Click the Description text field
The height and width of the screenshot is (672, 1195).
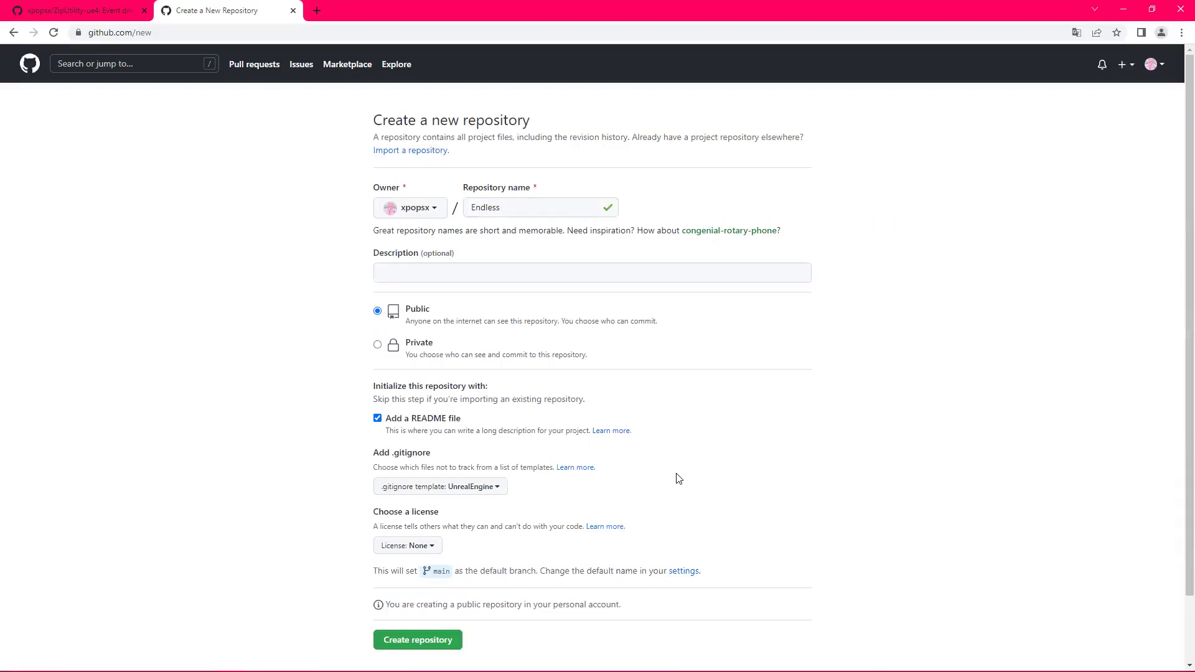[592, 273]
